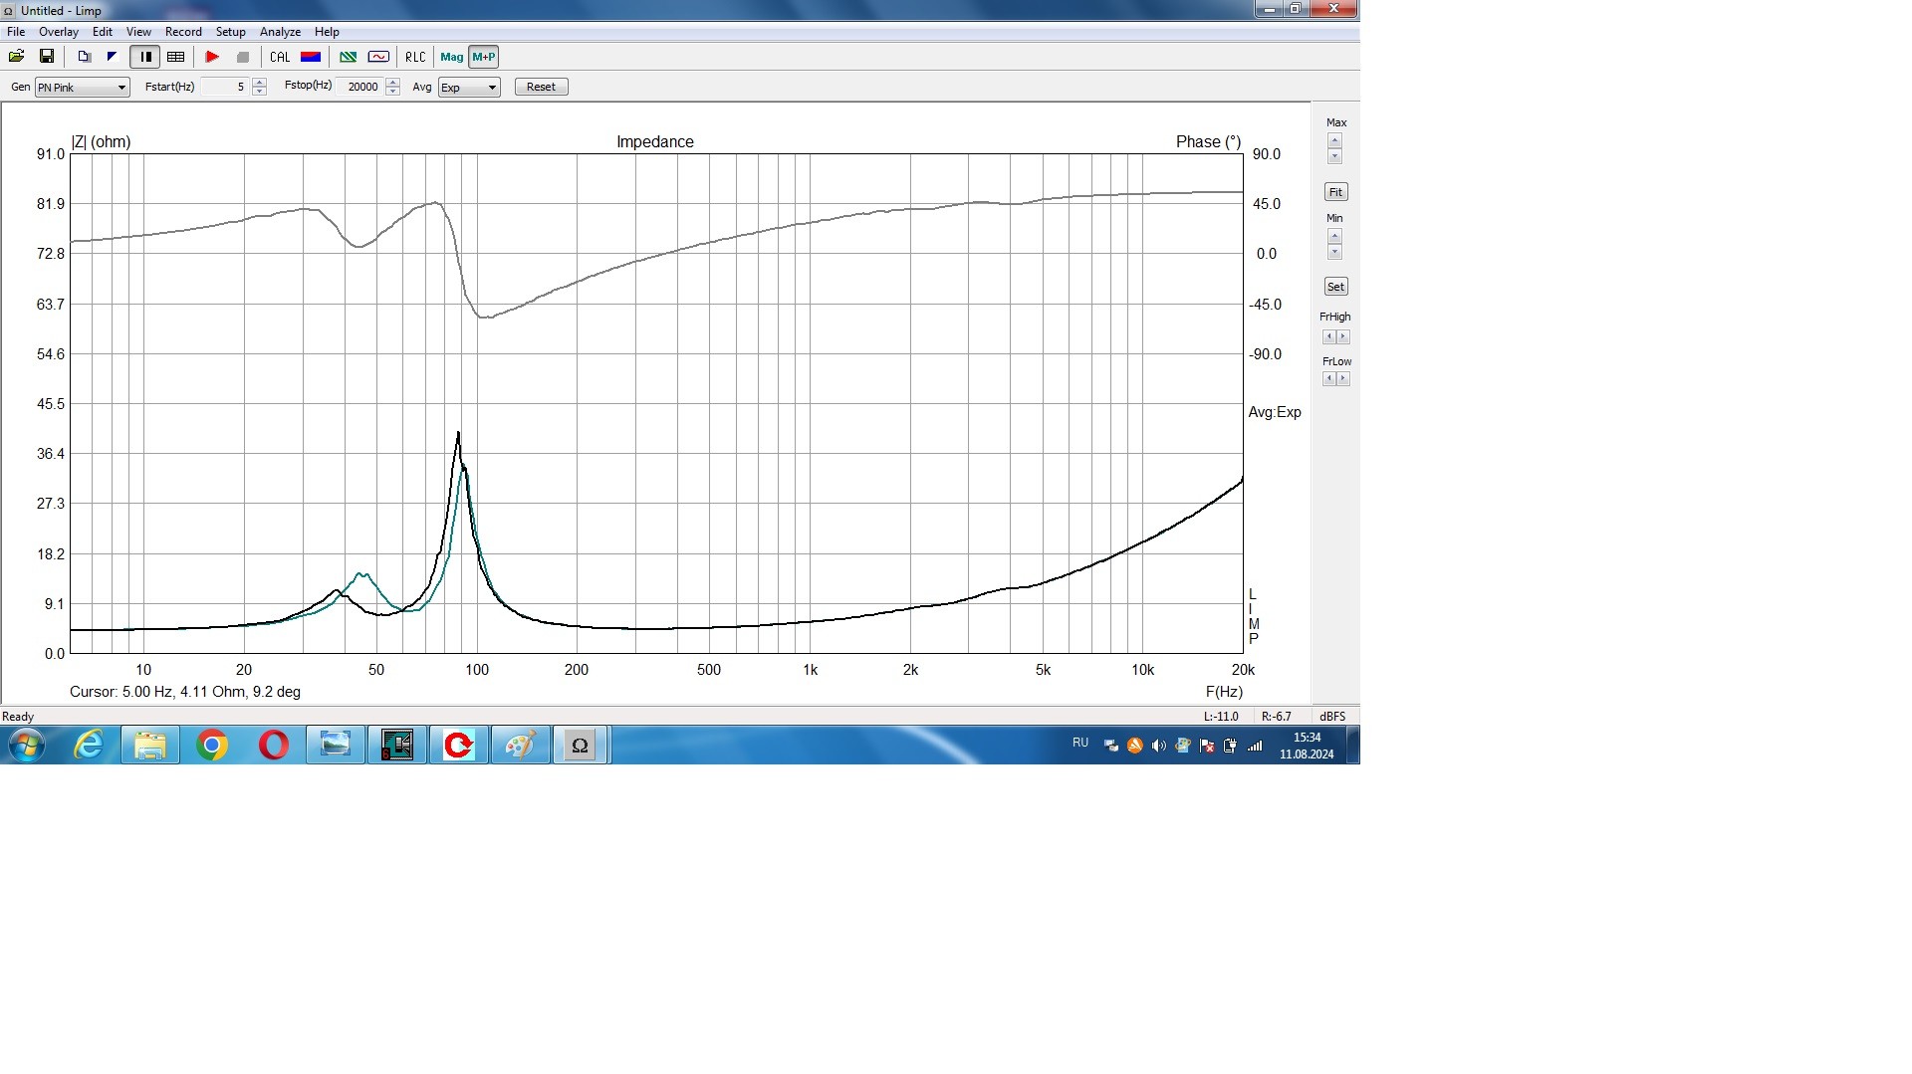Open the RLC estimation tool

pos(415,57)
